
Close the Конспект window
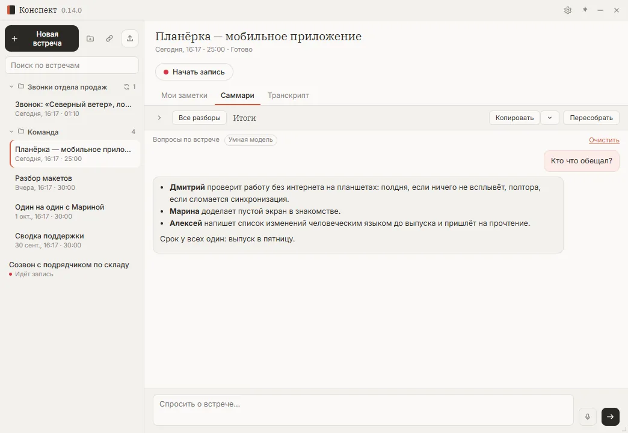pos(617,10)
